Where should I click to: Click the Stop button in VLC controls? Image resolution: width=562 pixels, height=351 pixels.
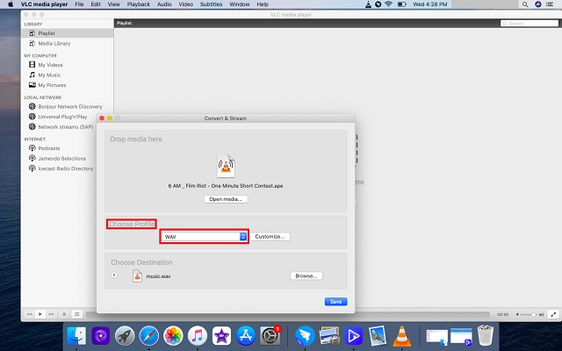point(64,314)
